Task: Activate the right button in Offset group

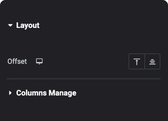Action: [153, 62]
